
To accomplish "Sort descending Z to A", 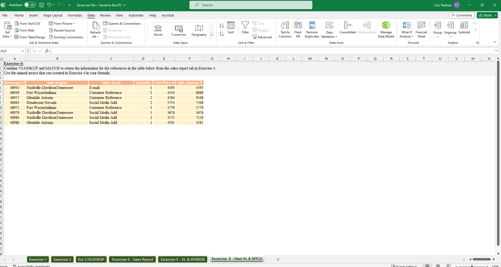I will coord(222,34).
